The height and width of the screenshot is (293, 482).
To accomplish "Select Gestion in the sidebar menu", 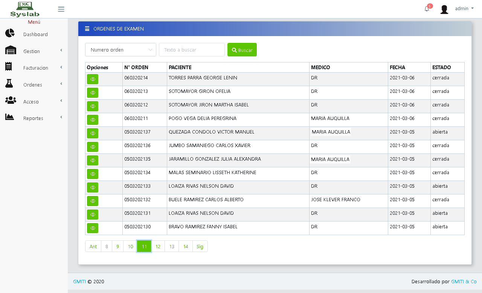I will pos(32,51).
